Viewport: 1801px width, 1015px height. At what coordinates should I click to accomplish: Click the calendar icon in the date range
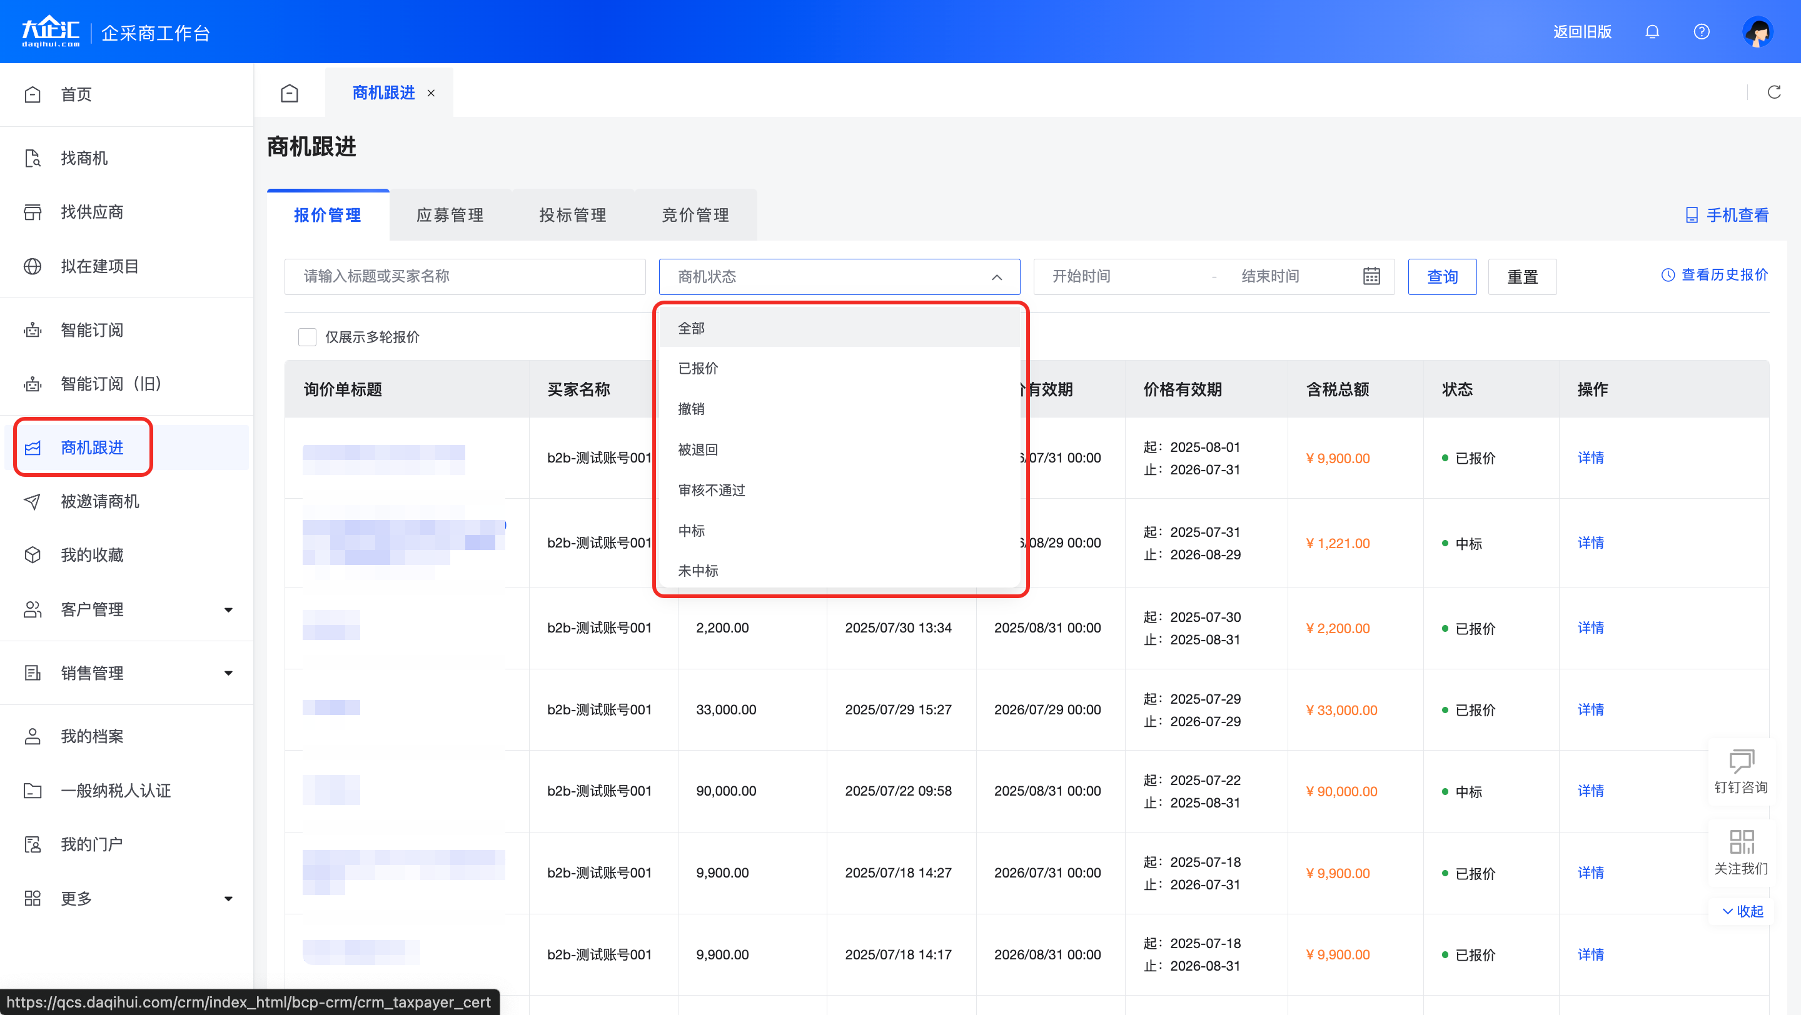tap(1372, 276)
